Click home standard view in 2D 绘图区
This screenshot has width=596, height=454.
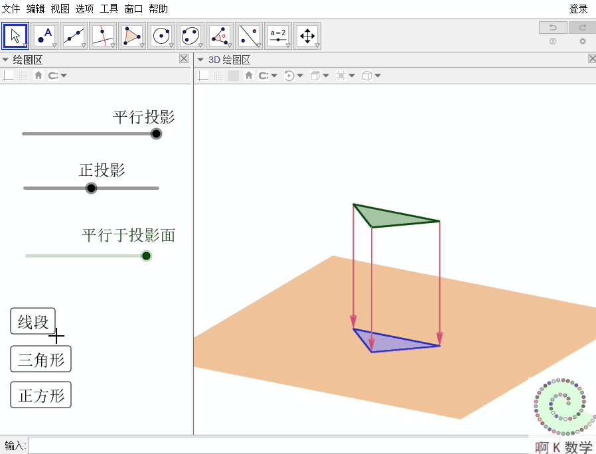pos(38,75)
